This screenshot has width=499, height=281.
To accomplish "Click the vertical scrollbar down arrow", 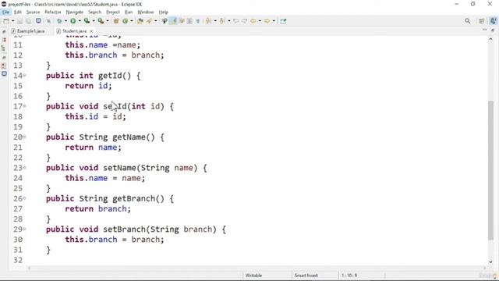I will point(490,262).
